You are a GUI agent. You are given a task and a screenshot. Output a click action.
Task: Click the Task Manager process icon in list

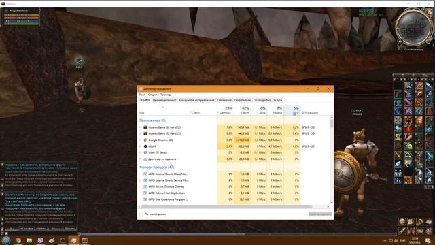coord(145,159)
